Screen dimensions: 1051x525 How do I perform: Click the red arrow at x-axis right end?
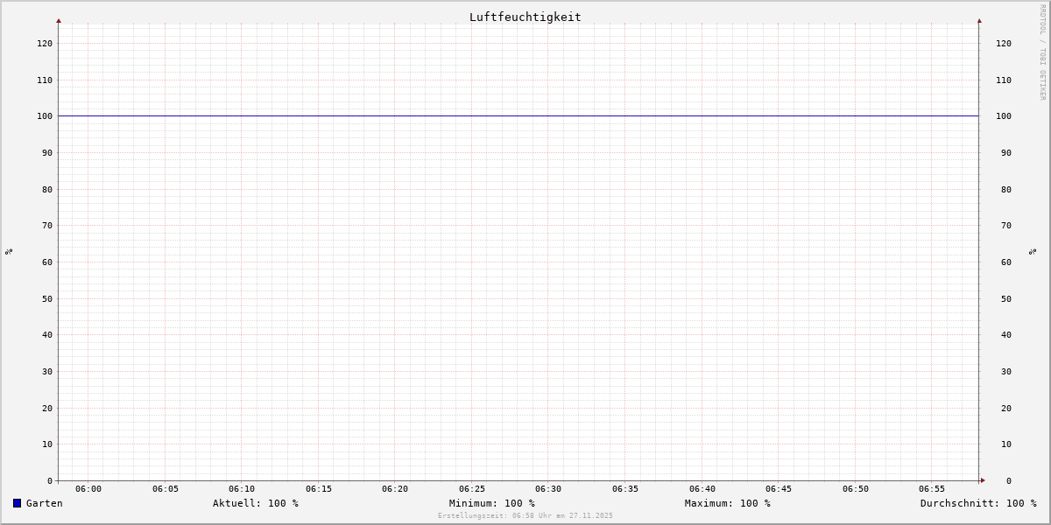(983, 480)
